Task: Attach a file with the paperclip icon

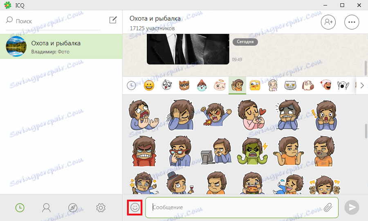Action: click(x=328, y=207)
